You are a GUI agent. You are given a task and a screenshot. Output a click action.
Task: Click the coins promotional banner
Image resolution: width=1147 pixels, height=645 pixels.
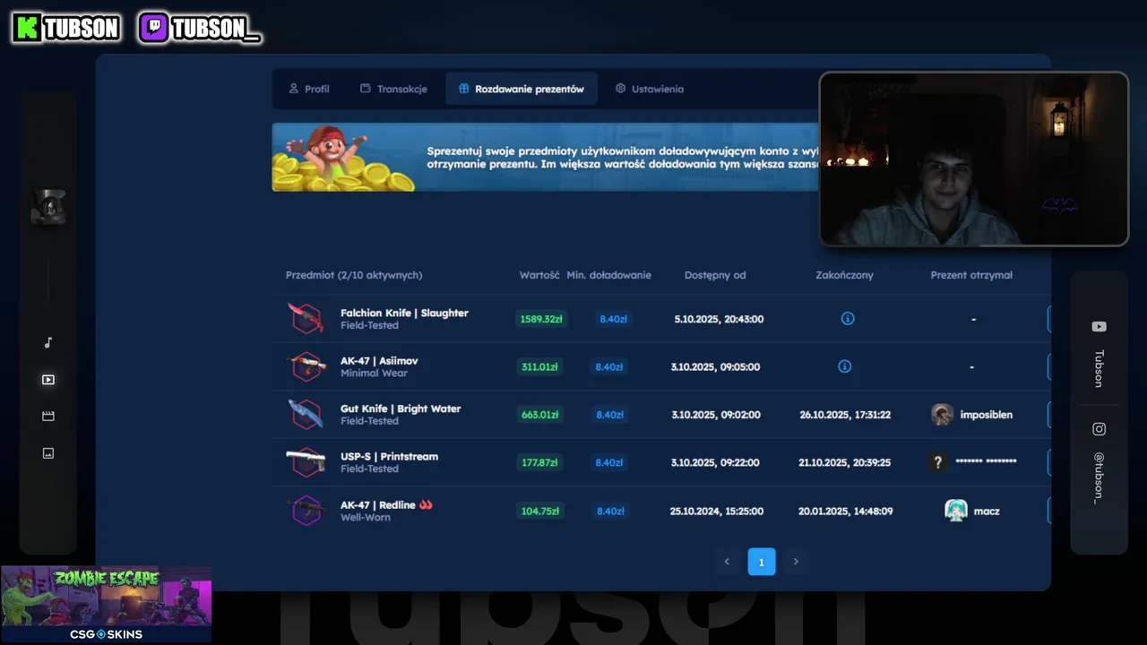(545, 157)
